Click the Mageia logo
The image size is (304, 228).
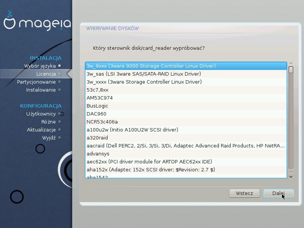point(37,21)
